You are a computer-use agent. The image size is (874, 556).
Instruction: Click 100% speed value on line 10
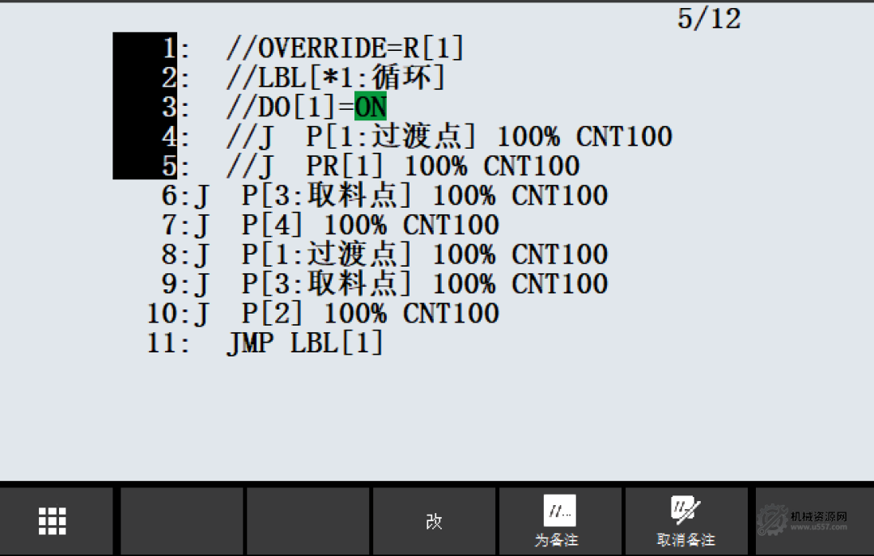(x=355, y=314)
